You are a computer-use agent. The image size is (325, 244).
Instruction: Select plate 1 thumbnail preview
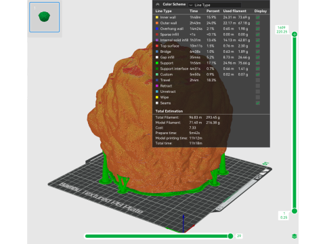click(x=45, y=17)
